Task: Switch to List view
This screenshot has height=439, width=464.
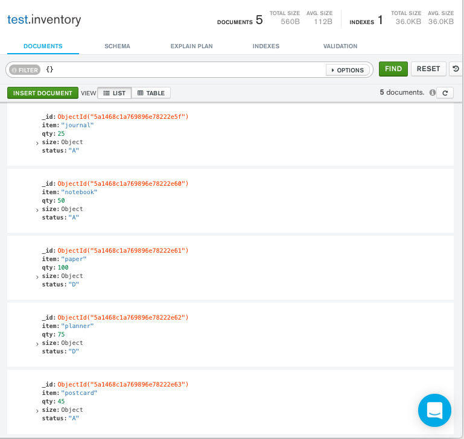Action: 114,93
